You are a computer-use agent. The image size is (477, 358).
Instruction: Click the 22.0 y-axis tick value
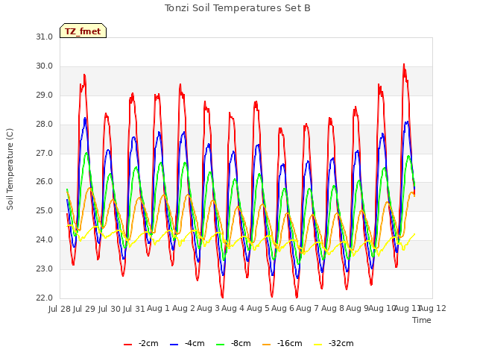45,298
